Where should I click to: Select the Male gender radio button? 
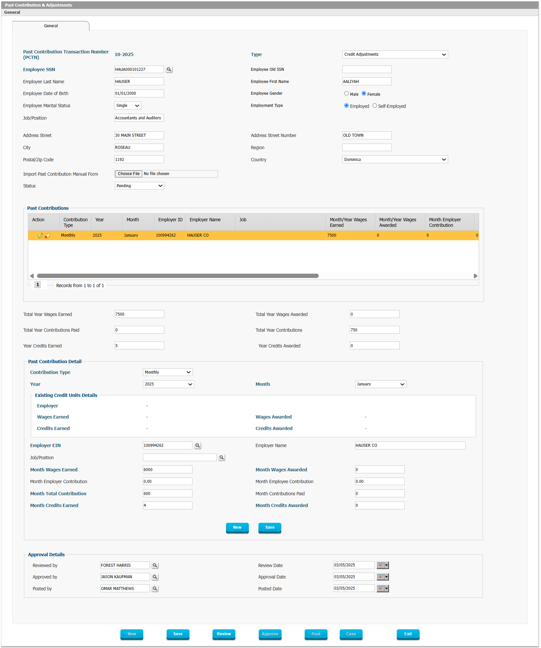pyautogui.click(x=346, y=94)
